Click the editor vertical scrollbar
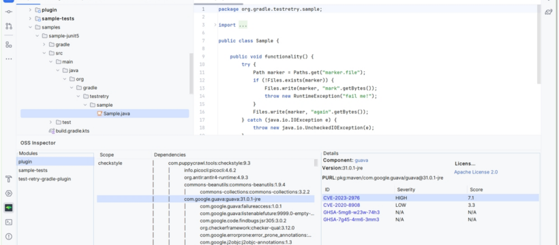The height and width of the screenshot is (245, 559). 539,44
